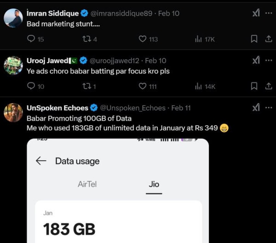This screenshot has width=276, height=243.
Task: Open more options for Urooj Jawed's tweet
Action: click(269, 60)
